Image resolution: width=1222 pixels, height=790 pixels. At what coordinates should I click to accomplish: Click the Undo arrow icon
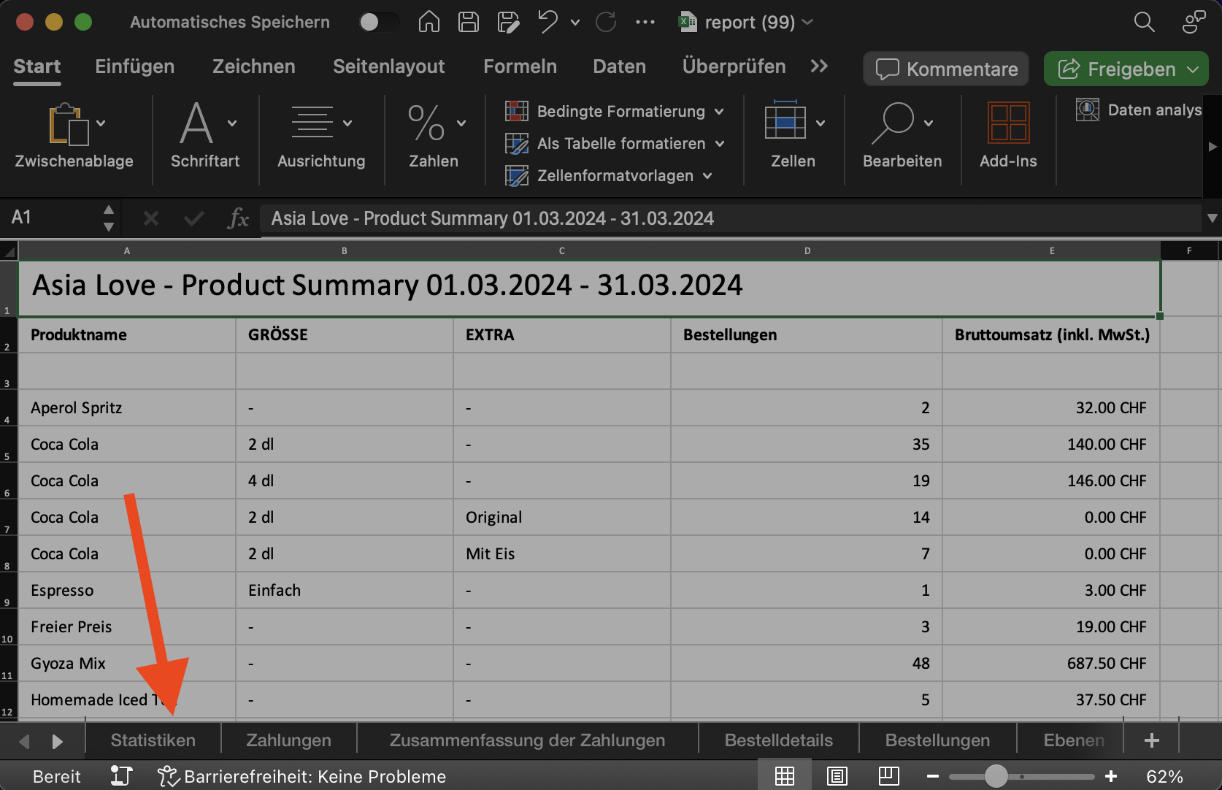pyautogui.click(x=547, y=22)
